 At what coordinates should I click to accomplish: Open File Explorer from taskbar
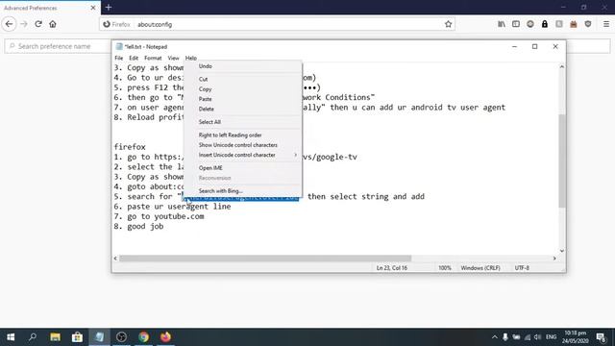(55, 337)
